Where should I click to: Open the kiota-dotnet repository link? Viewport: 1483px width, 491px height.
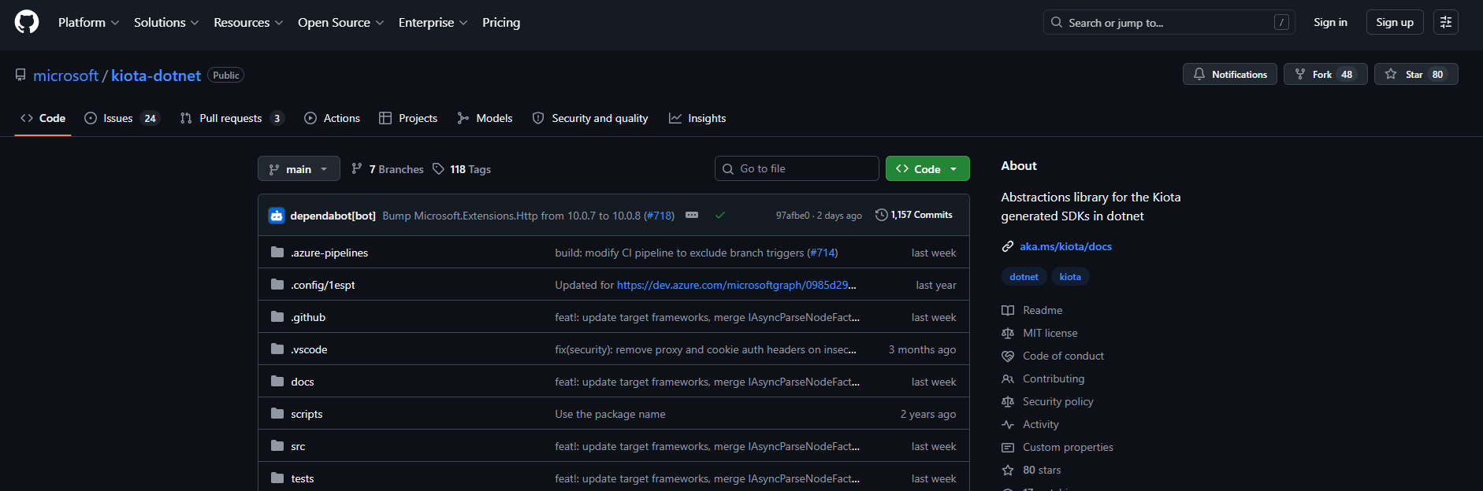pos(156,76)
